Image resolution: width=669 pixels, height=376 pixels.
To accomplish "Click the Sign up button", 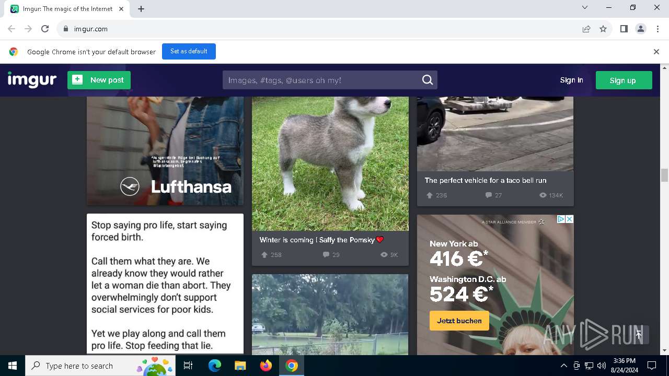I will [624, 80].
